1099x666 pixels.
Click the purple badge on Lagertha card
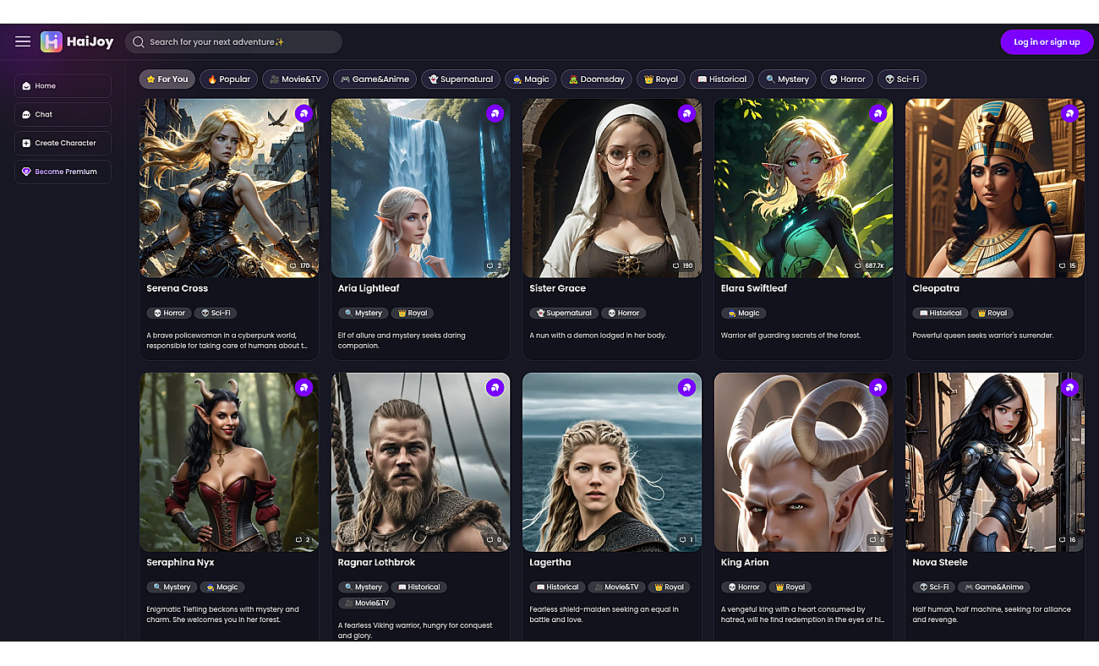coord(687,387)
